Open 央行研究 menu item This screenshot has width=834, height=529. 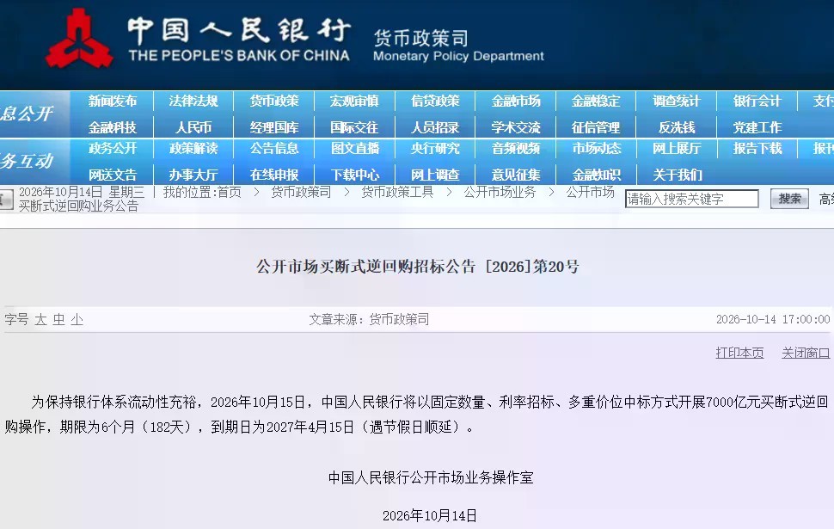coord(435,148)
